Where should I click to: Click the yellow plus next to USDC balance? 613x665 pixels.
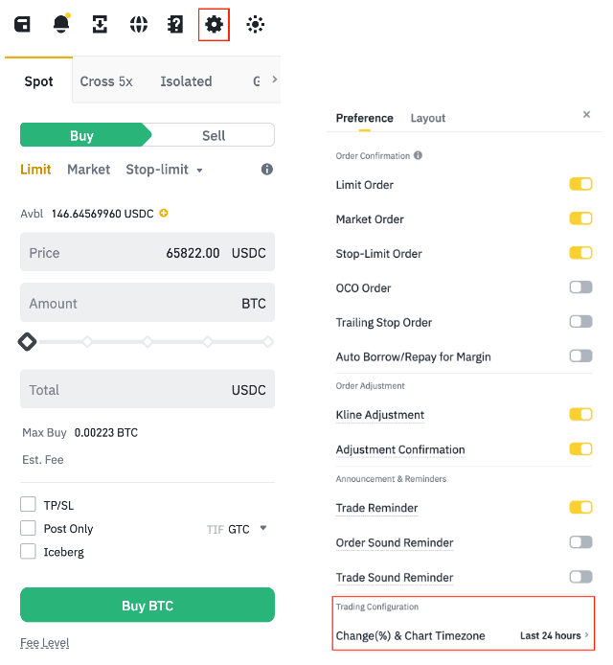click(x=164, y=213)
